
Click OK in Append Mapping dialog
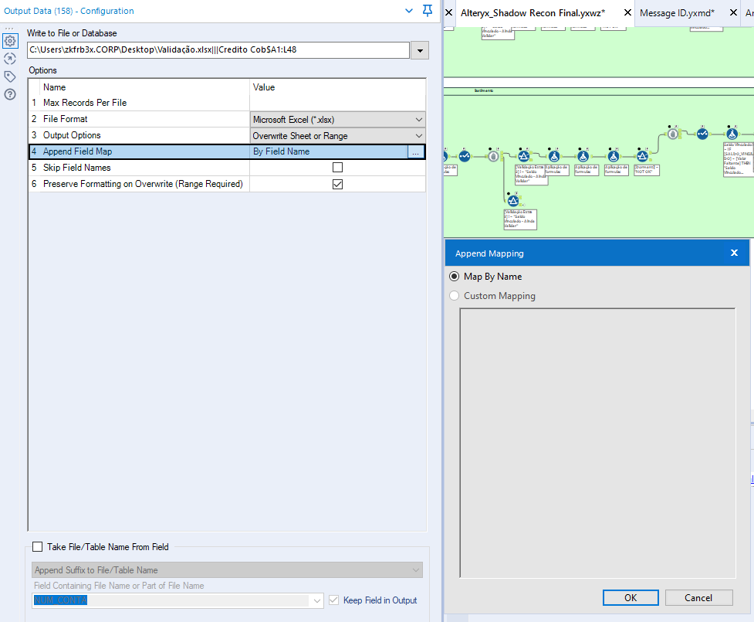tap(631, 597)
